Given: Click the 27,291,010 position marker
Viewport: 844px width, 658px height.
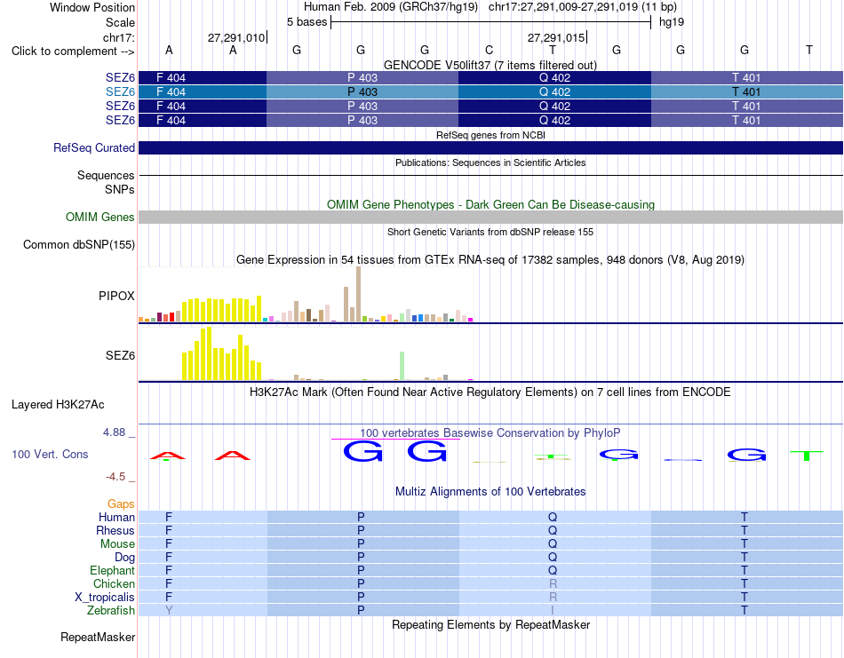Looking at the screenshot, I should [x=237, y=37].
